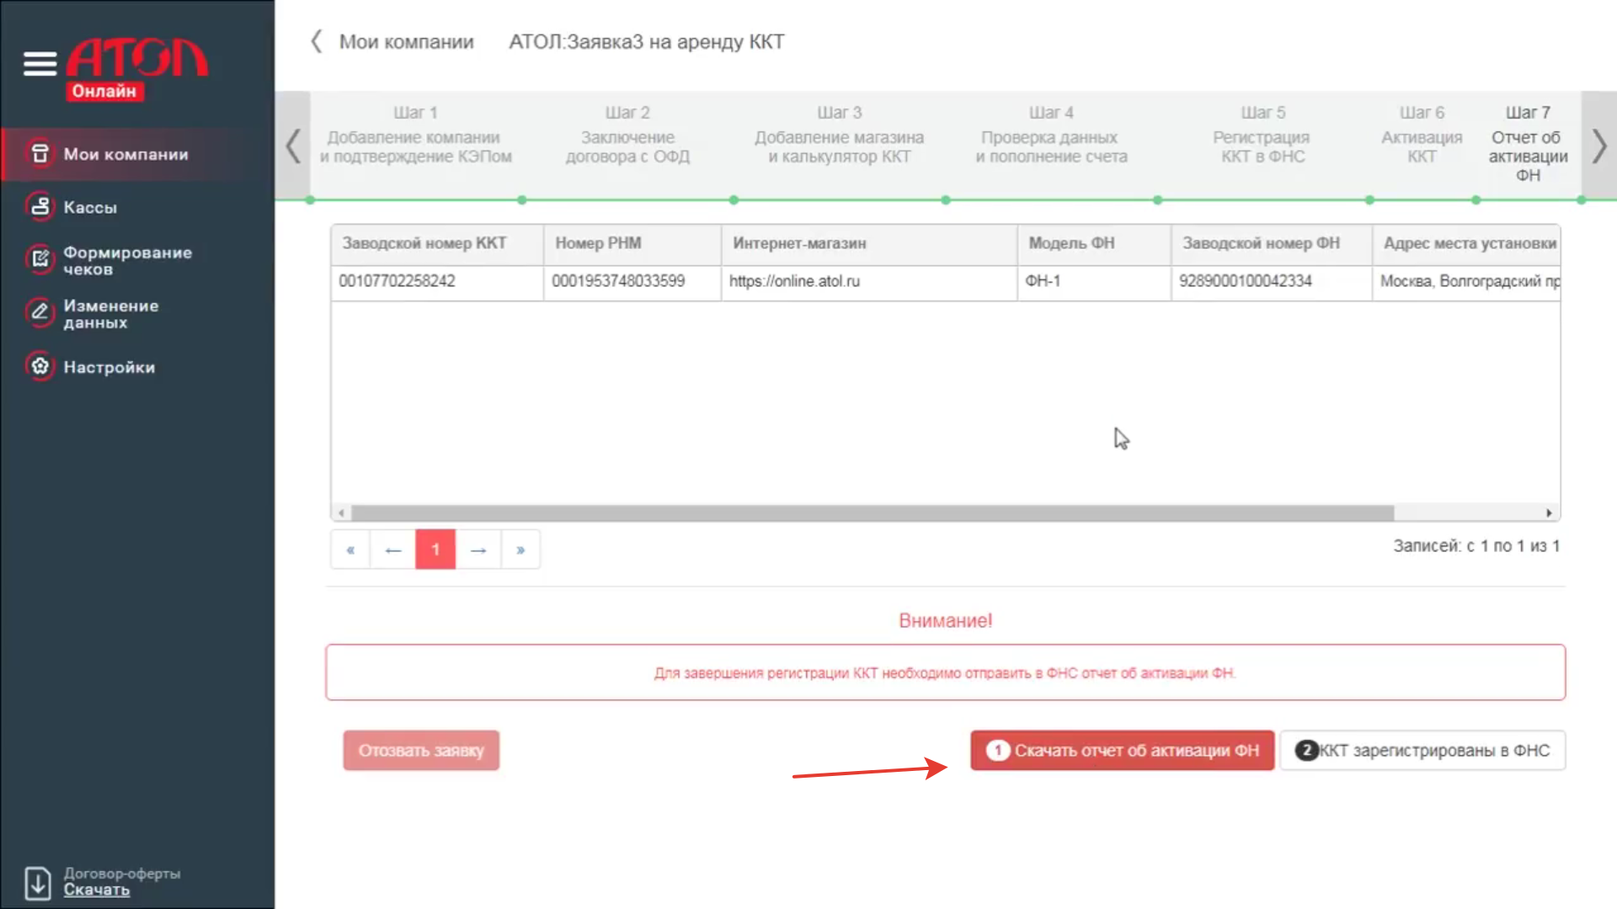This screenshot has height=909, width=1617.
Task: Go back using Мои компании chevron
Action: [317, 42]
